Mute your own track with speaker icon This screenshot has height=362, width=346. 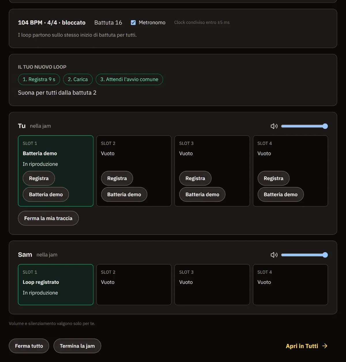(x=274, y=126)
